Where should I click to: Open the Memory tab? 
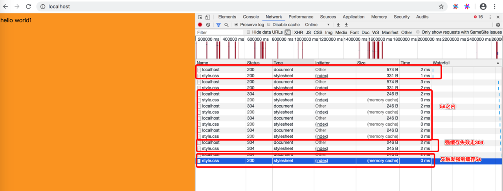point(379,17)
